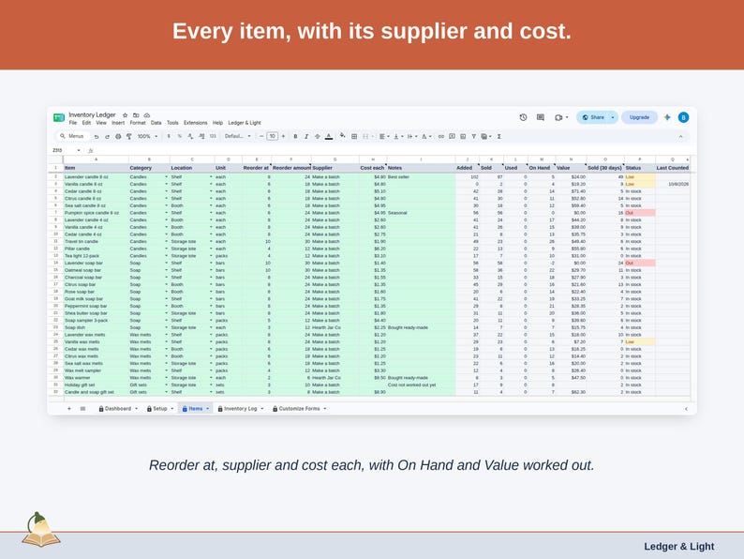Open the vertical align dropdown
The height and width of the screenshot is (559, 744).
tap(398, 136)
